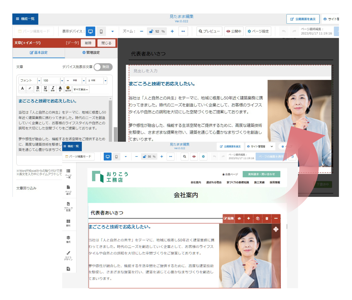Click the underline (下線) formatting icon

[x=45, y=89]
